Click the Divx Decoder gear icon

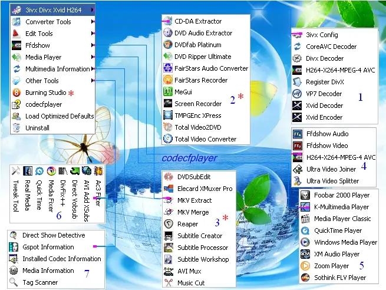coord(297,58)
